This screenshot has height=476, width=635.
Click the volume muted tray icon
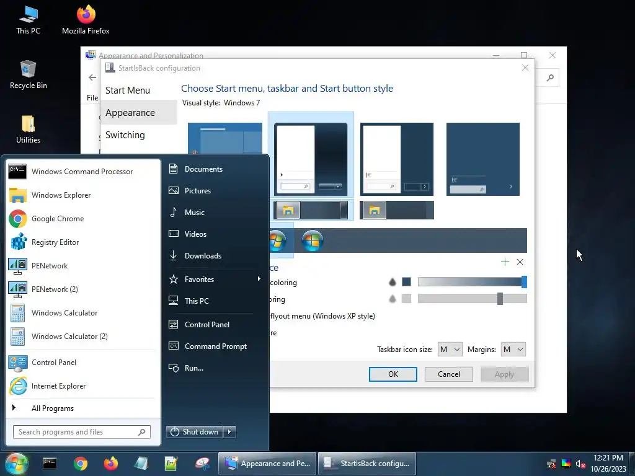point(580,464)
